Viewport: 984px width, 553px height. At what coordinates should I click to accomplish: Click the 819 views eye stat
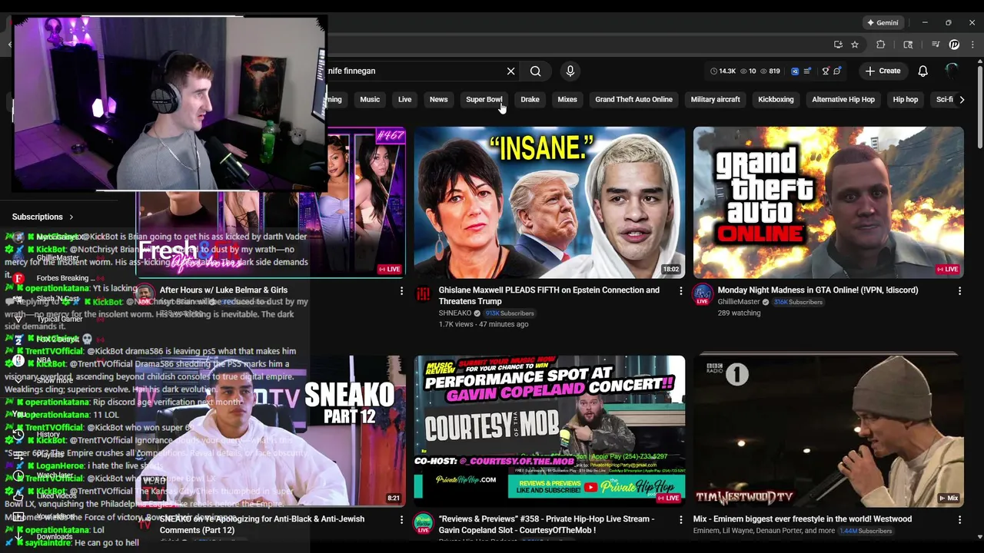click(770, 71)
